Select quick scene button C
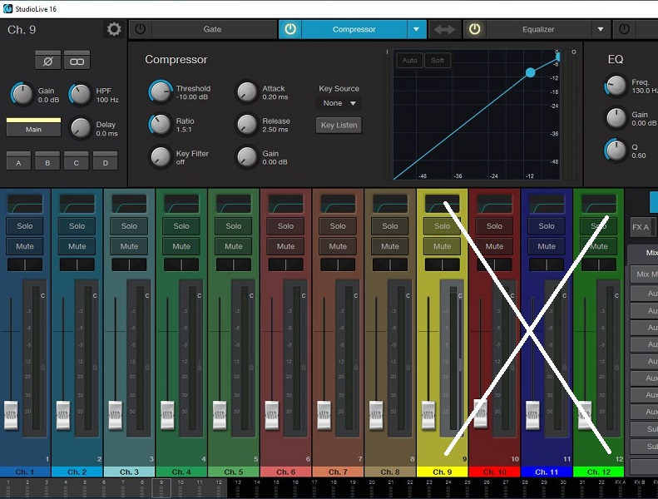 (x=77, y=161)
